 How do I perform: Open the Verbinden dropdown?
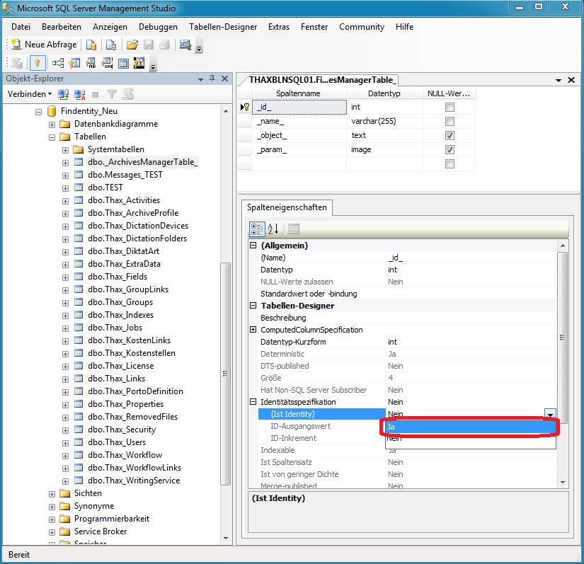(30, 94)
